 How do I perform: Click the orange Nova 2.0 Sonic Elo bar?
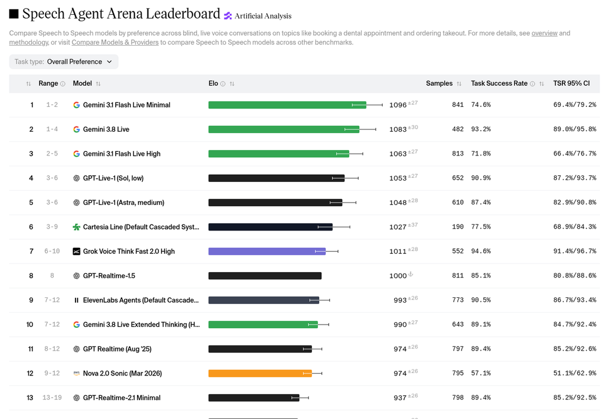coord(260,373)
